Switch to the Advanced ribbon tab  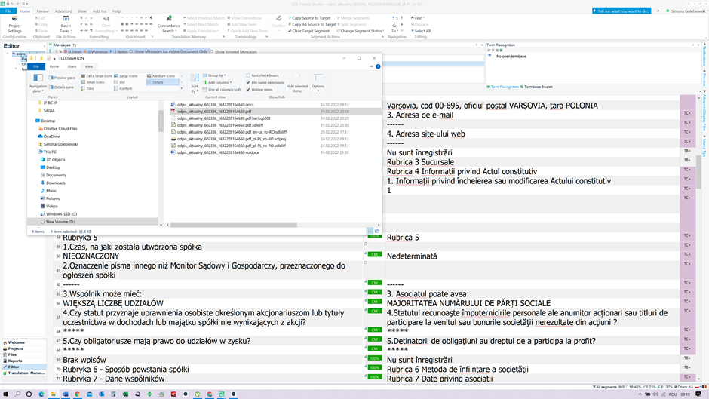[63, 11]
